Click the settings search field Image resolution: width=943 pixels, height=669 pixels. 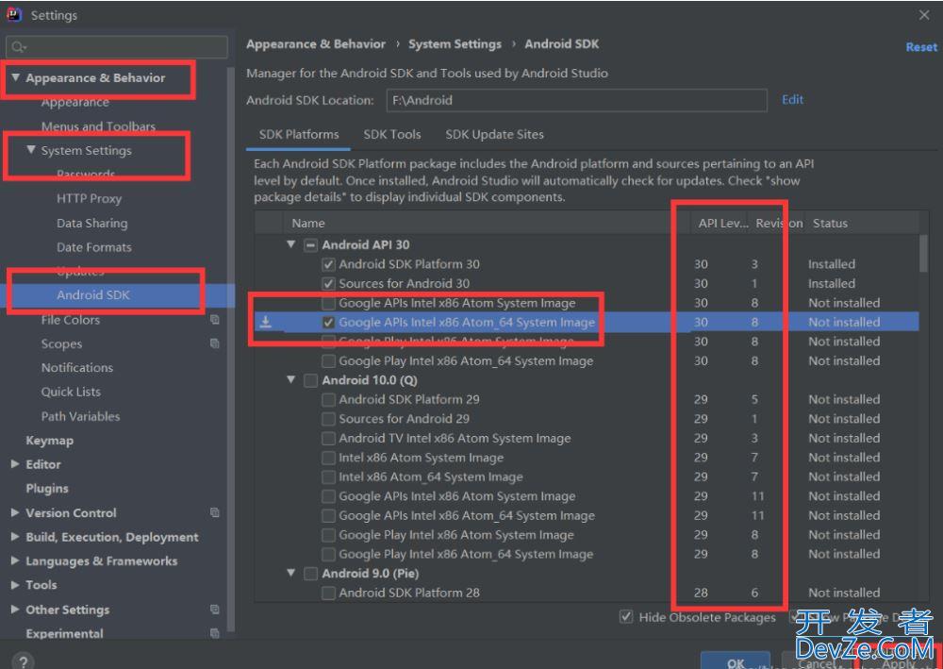tap(117, 47)
